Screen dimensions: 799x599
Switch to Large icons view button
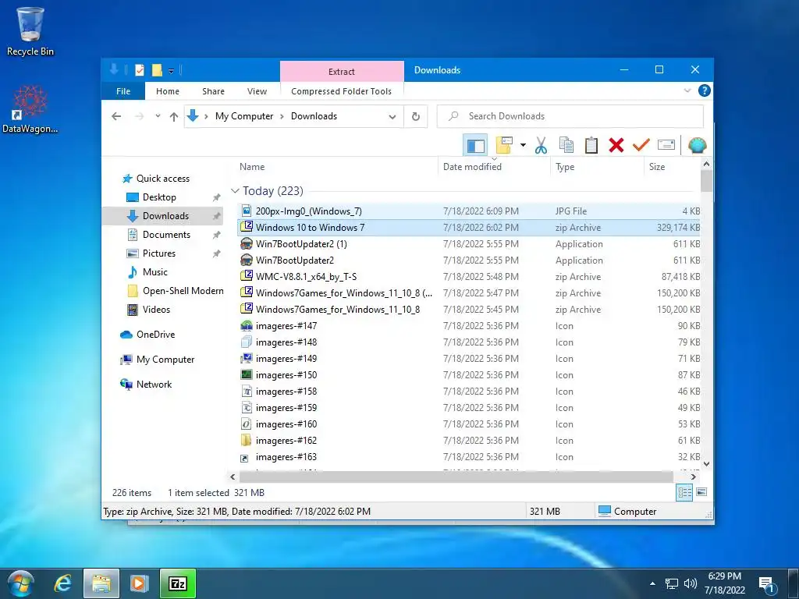[701, 492]
